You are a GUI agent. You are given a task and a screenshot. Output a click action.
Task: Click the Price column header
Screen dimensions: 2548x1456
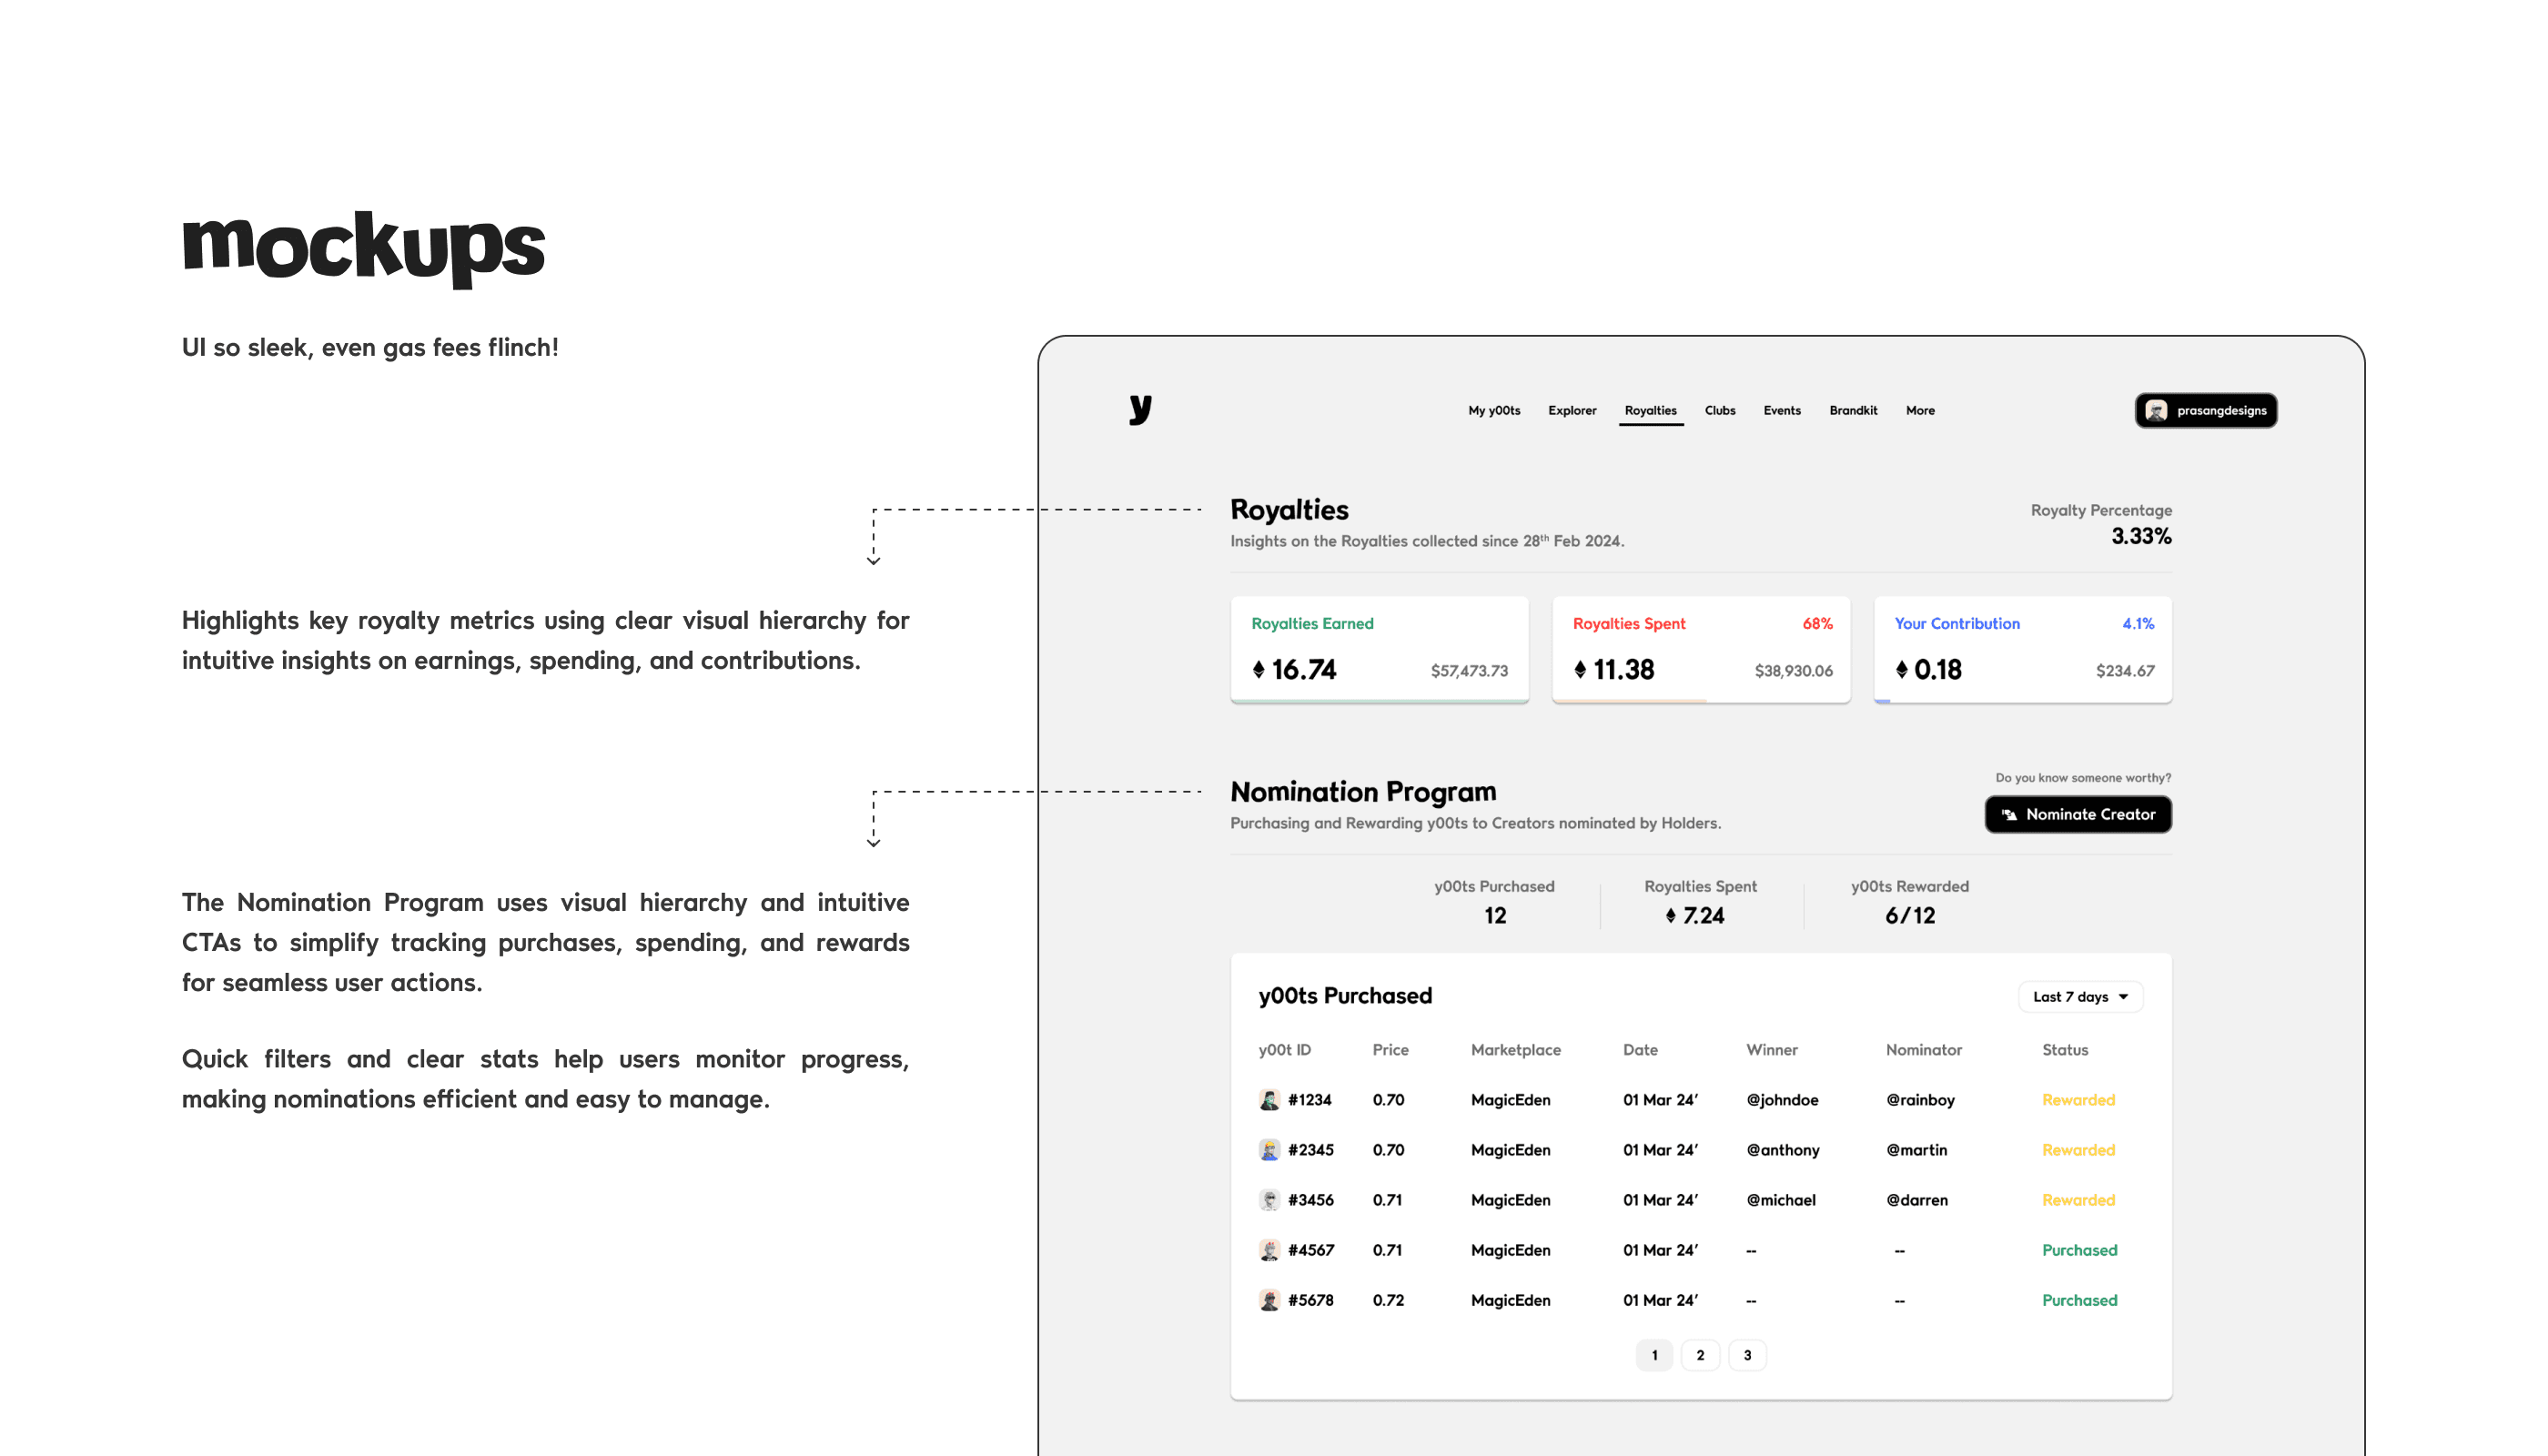(x=1390, y=1050)
